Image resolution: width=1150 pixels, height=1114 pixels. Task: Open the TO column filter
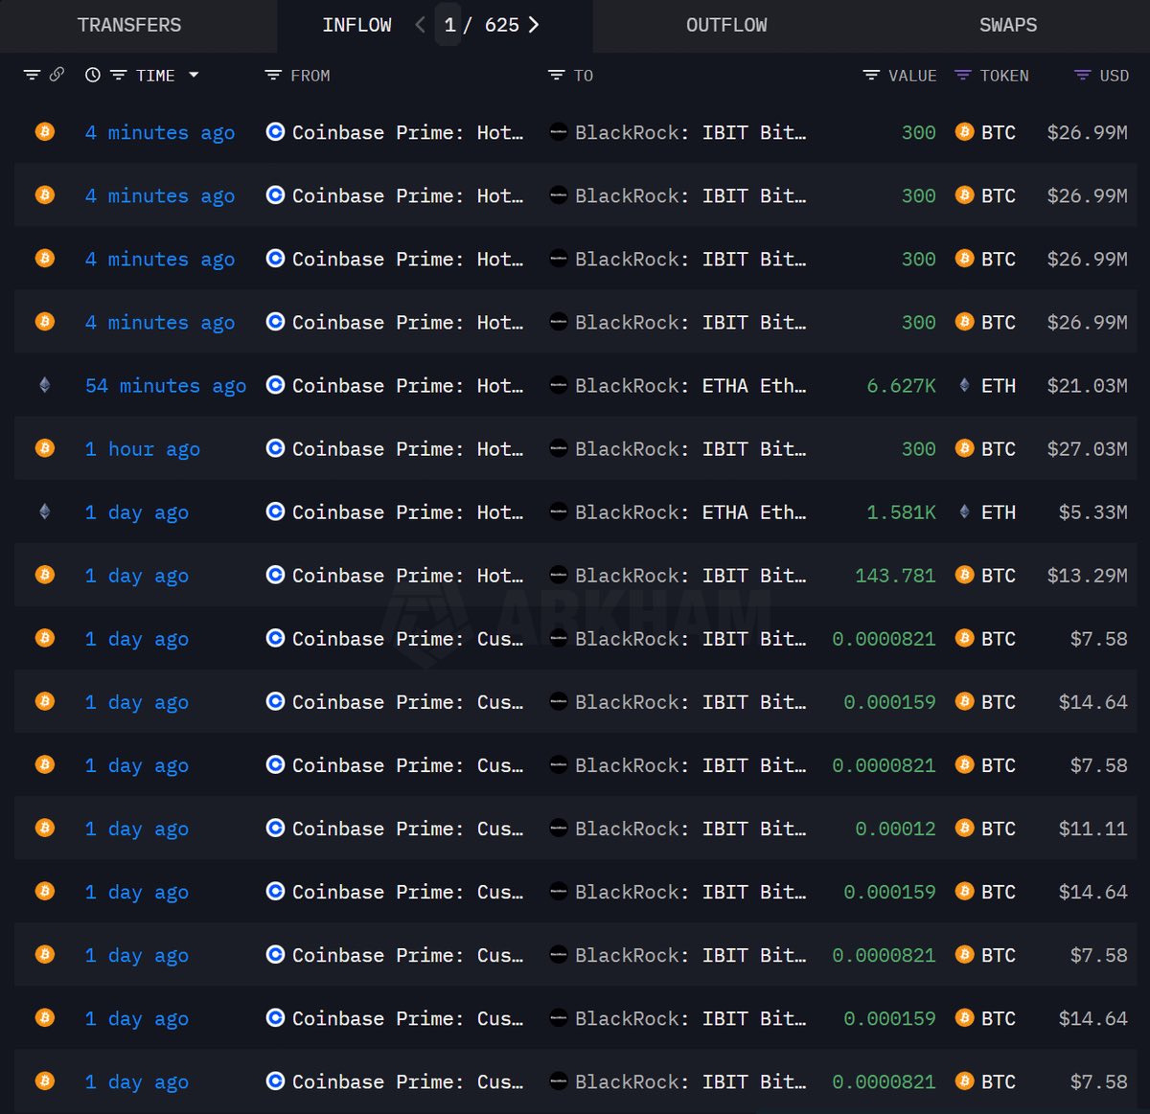click(x=556, y=75)
